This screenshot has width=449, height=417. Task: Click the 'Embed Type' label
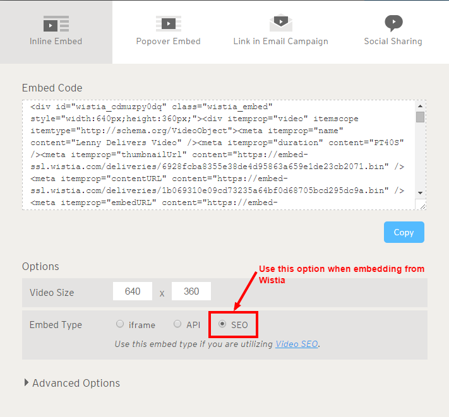pos(56,325)
